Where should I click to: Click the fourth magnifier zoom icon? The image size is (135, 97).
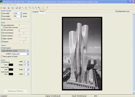(39, 8)
